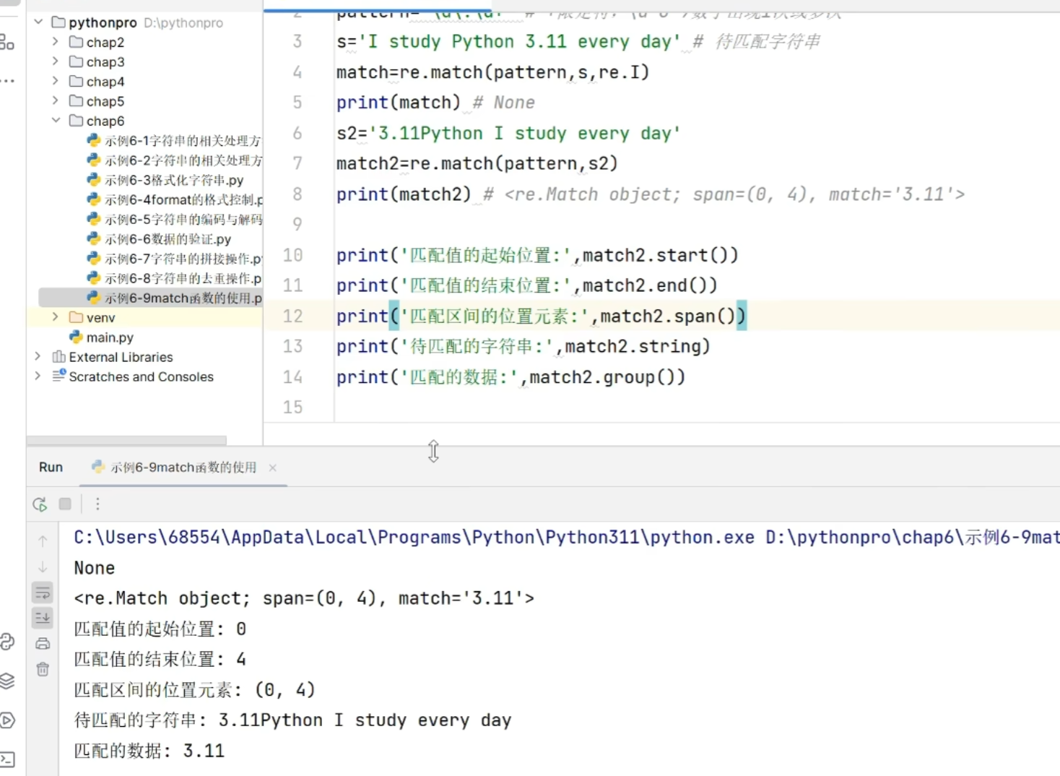Open file 示例6-1字符串的相关处理
The image size is (1060, 776).
(x=174, y=140)
